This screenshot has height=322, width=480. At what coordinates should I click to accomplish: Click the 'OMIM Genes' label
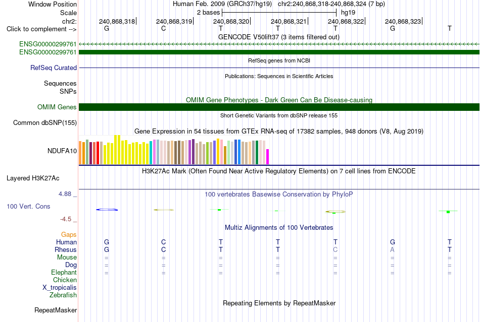(57, 107)
